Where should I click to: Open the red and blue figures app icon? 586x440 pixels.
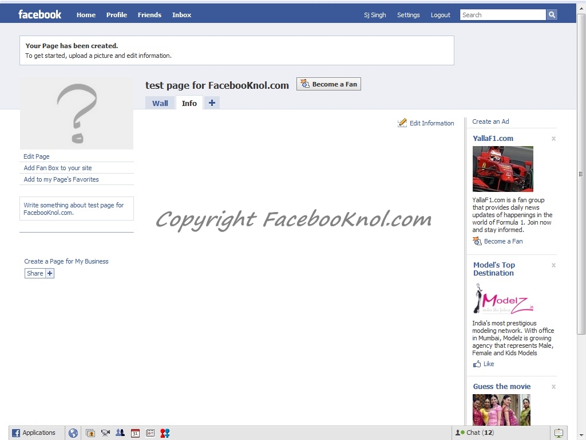(165, 433)
